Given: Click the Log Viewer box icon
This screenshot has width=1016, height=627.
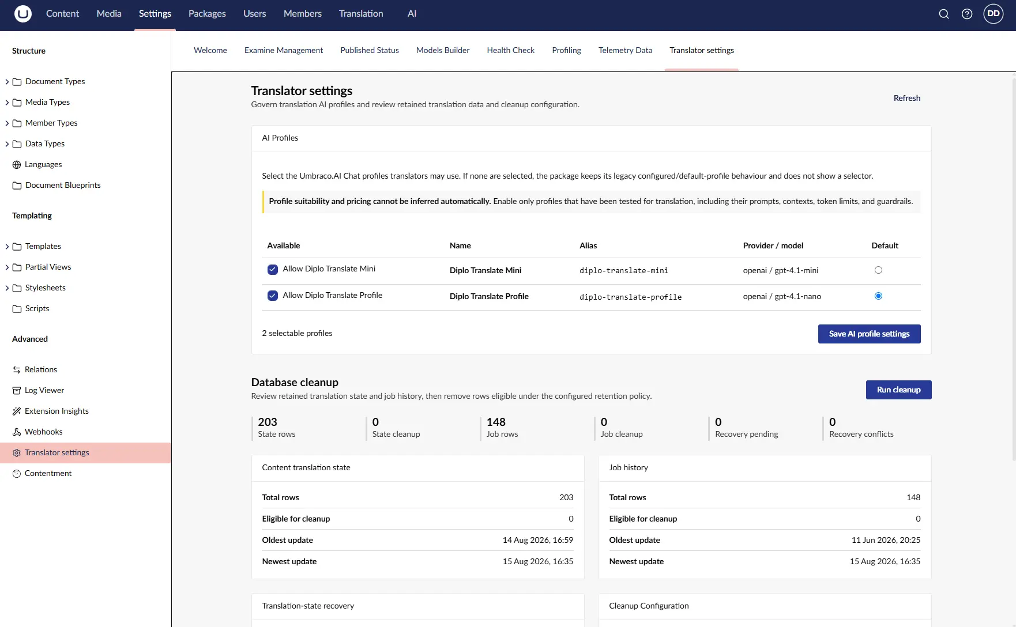Looking at the screenshot, I should (x=17, y=391).
